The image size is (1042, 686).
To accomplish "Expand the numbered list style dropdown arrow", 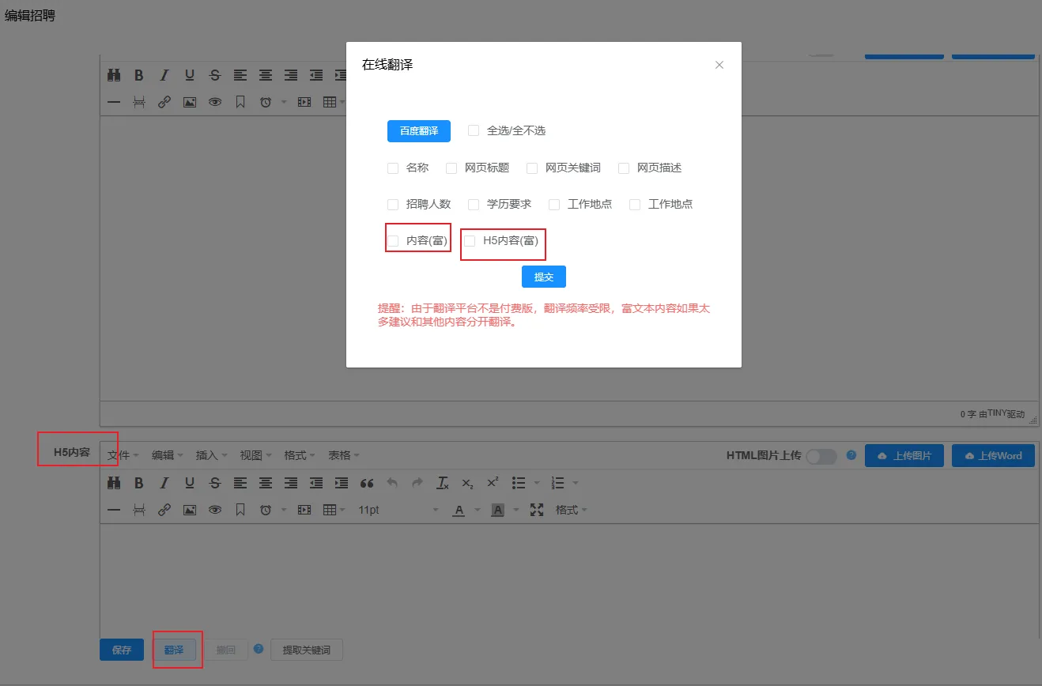I will [576, 483].
